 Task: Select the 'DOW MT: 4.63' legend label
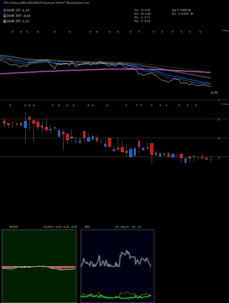coord(18,16)
